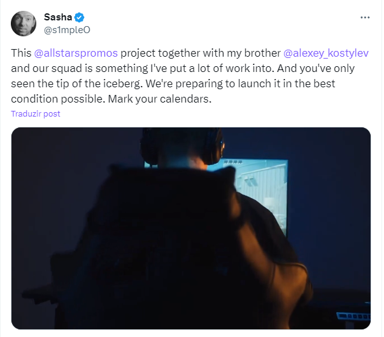This screenshot has width=384, height=337.
Task: Click the blue verified badge
Action: (79, 17)
